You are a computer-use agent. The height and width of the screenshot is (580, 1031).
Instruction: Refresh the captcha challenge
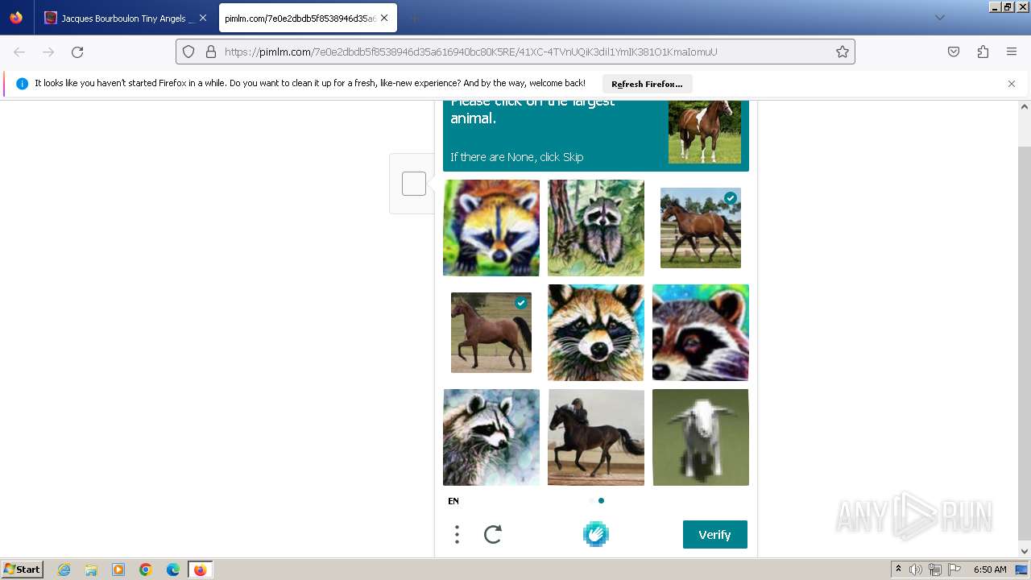coord(493,534)
